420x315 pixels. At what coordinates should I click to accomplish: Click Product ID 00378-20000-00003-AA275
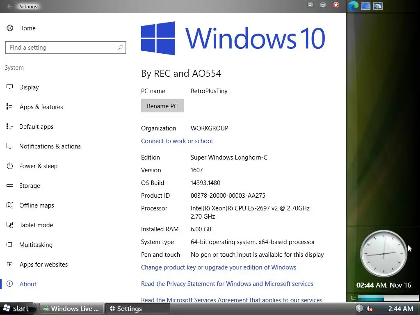click(228, 196)
